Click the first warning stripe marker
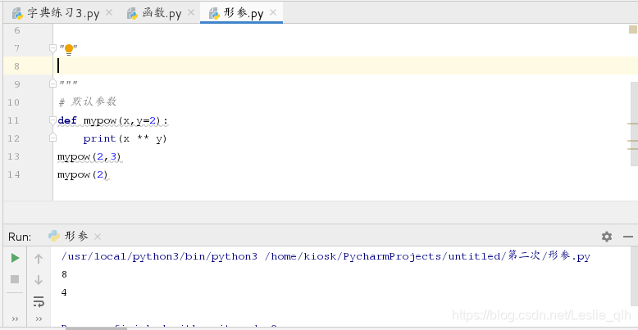The width and height of the screenshot is (638, 330). pyautogui.click(x=632, y=123)
